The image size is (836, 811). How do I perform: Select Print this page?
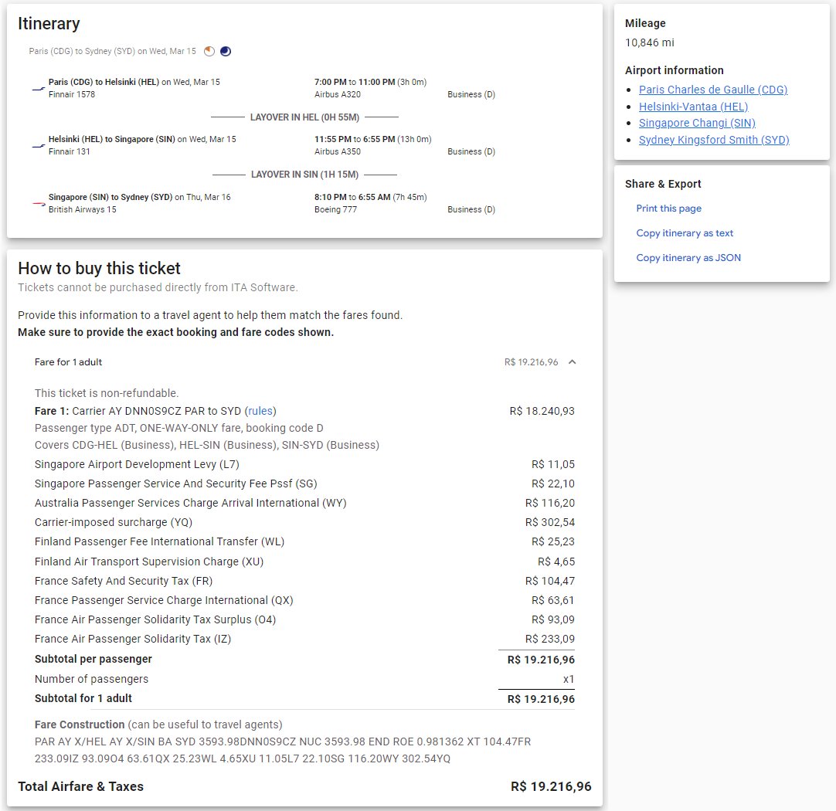coord(668,209)
